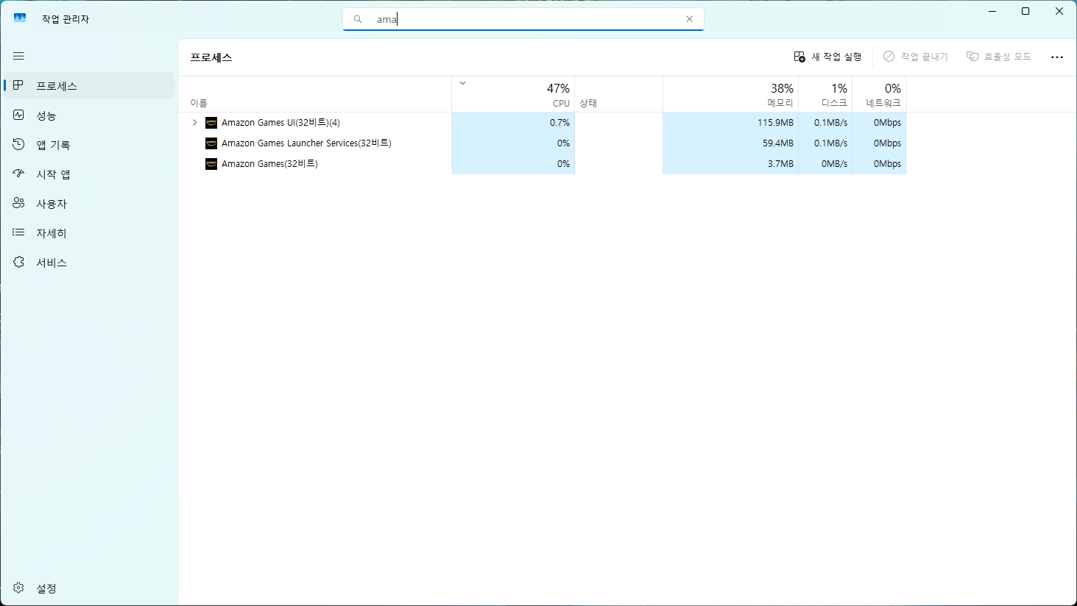Open the 프로세스 (Processes) sidebar tab
Image resolution: width=1077 pixels, height=606 pixels.
pos(89,85)
